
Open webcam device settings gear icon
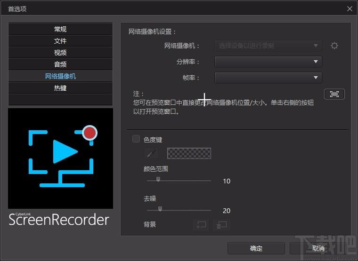pyautogui.click(x=334, y=46)
